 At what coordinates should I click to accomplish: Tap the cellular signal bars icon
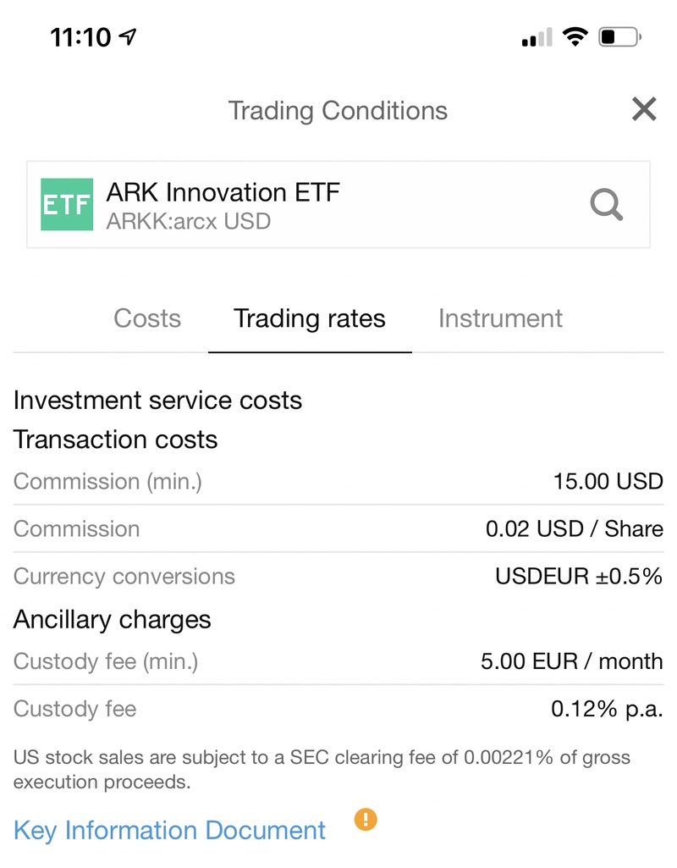point(537,37)
